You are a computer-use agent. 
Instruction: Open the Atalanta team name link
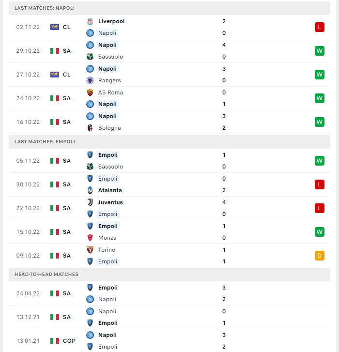(110, 190)
